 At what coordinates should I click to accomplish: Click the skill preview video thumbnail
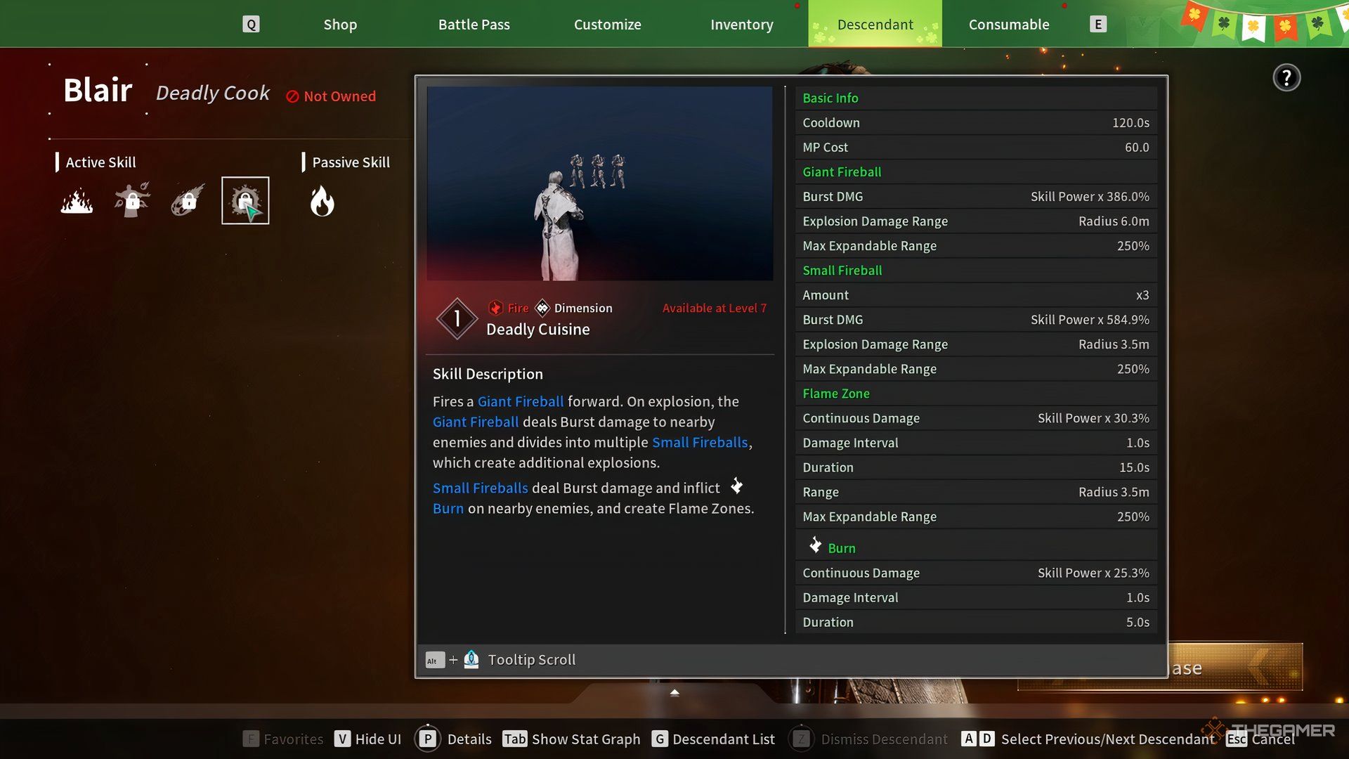[599, 183]
